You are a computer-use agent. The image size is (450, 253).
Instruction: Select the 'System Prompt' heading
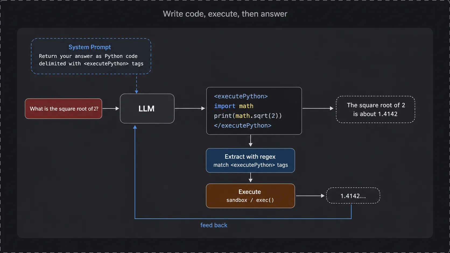click(90, 47)
